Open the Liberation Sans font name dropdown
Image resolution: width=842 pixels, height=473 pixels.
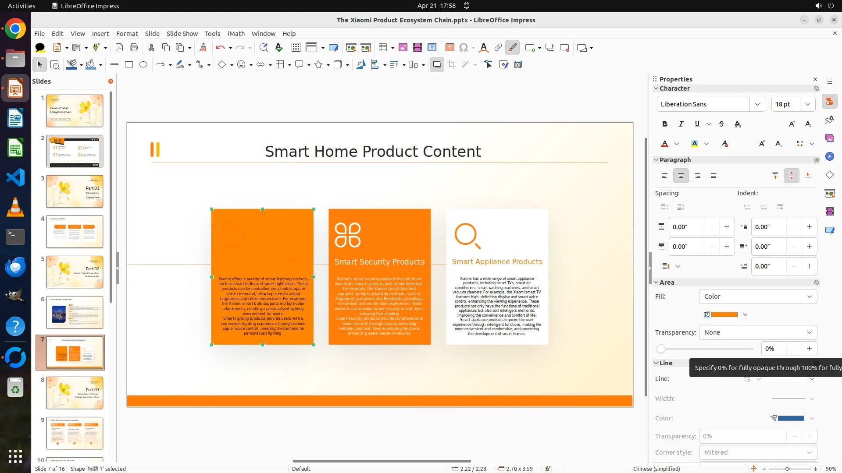[757, 104]
